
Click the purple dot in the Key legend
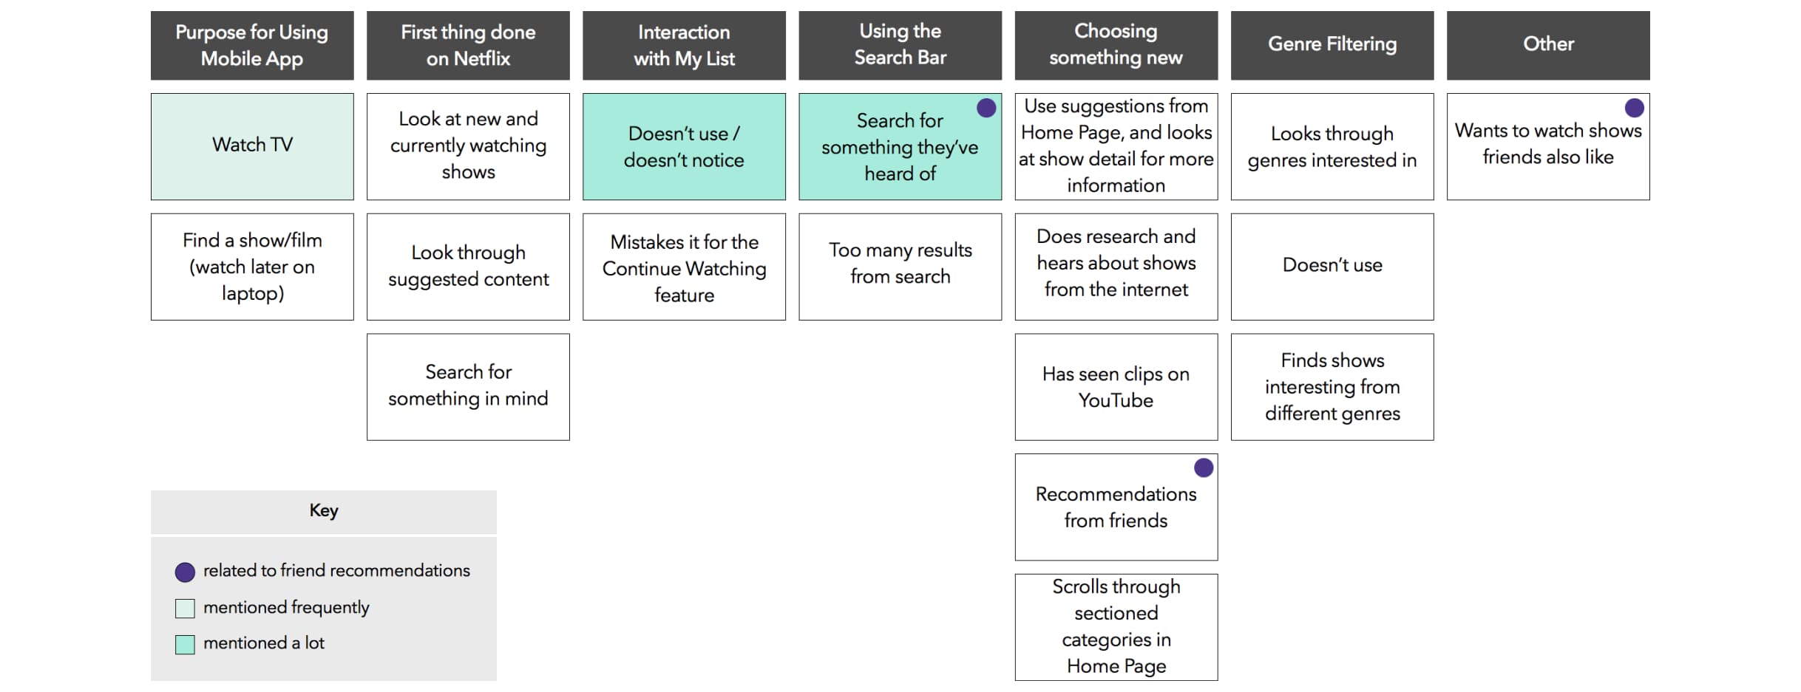click(x=185, y=572)
